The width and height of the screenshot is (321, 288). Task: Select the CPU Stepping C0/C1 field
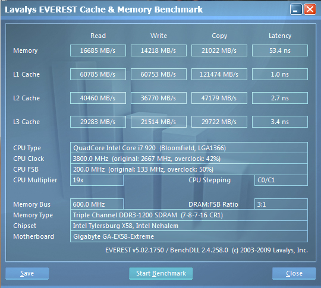(281, 180)
